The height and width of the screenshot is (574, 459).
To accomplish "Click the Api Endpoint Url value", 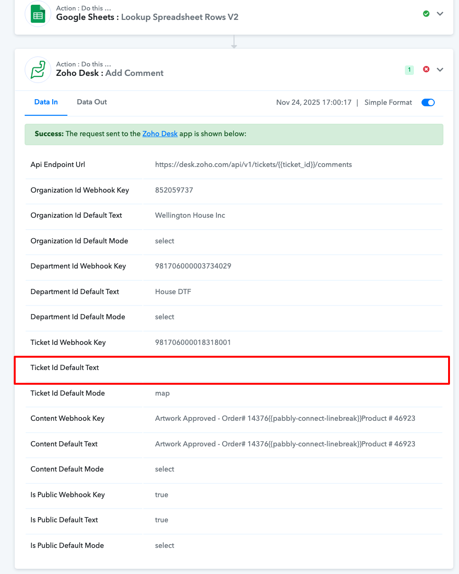I will click(x=253, y=165).
